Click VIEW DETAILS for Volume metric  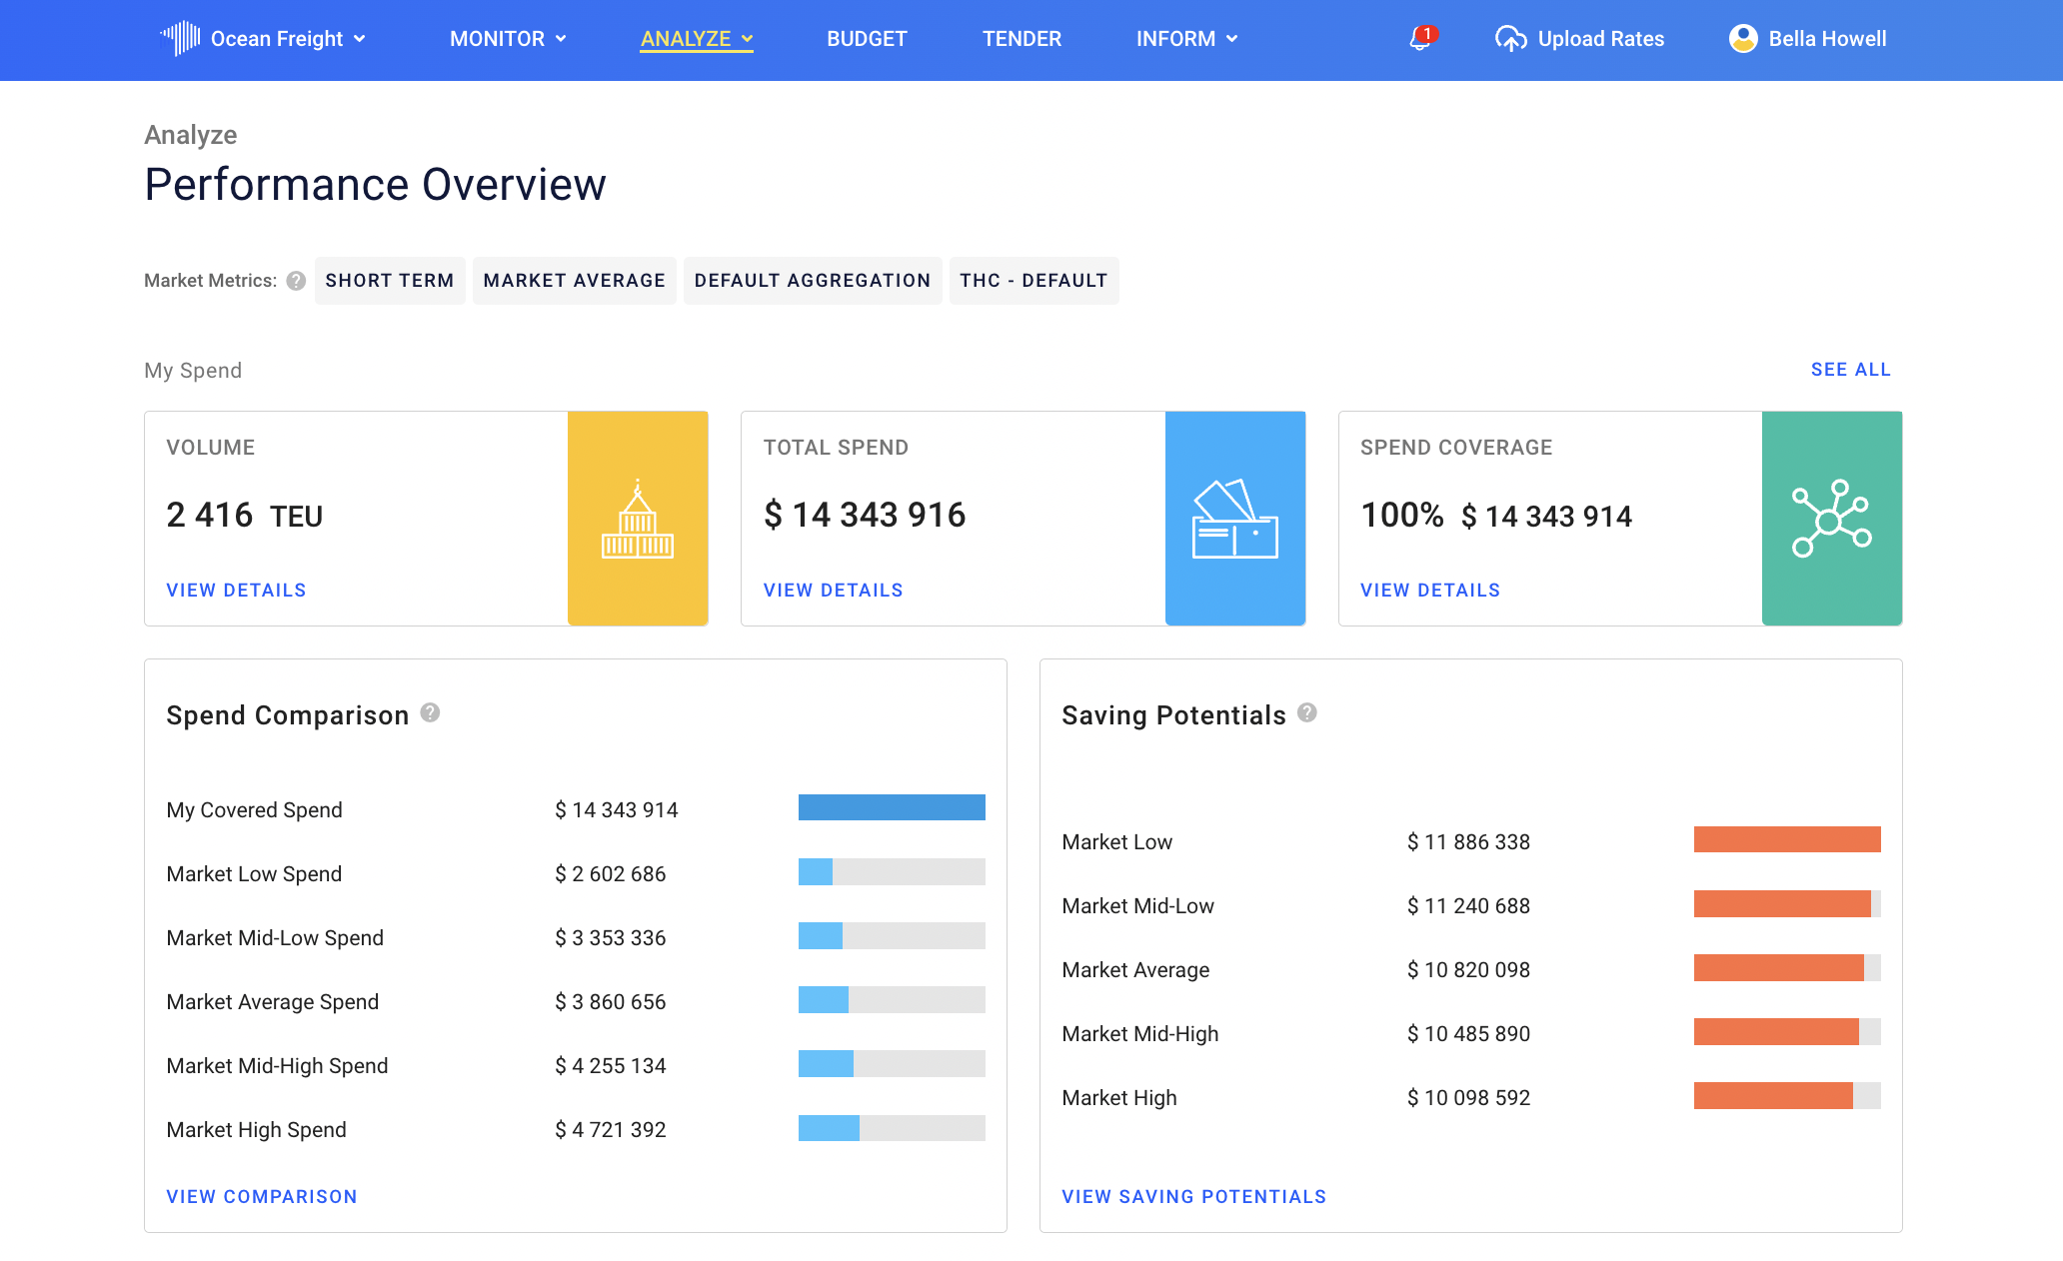[237, 590]
